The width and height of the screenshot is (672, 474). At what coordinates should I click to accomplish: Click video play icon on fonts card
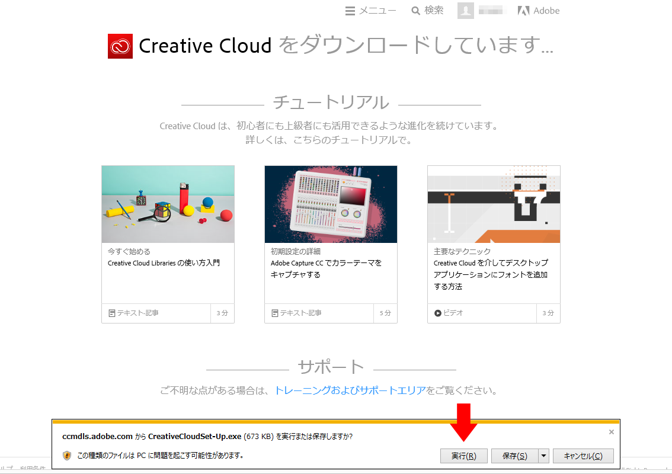tap(437, 313)
